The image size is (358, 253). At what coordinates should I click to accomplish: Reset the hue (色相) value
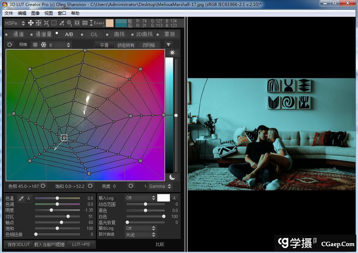(x=43, y=186)
